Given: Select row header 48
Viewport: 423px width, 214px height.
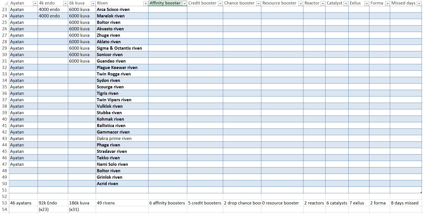Looking at the screenshot, I should pyautogui.click(x=4, y=171).
